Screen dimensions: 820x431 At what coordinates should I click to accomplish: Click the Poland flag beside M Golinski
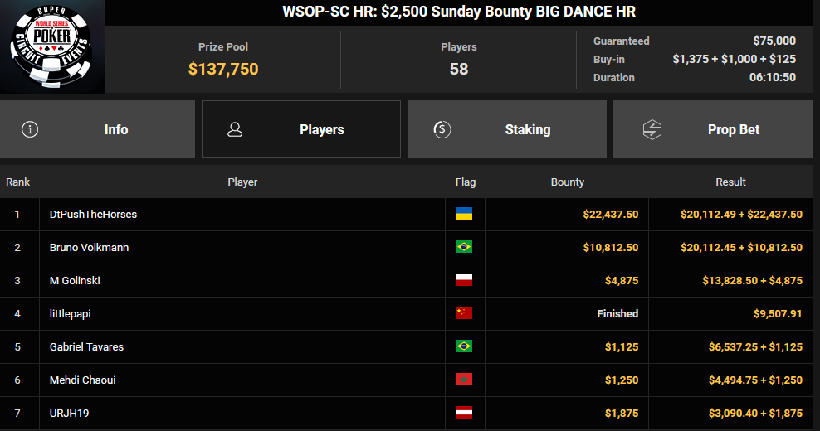464,280
